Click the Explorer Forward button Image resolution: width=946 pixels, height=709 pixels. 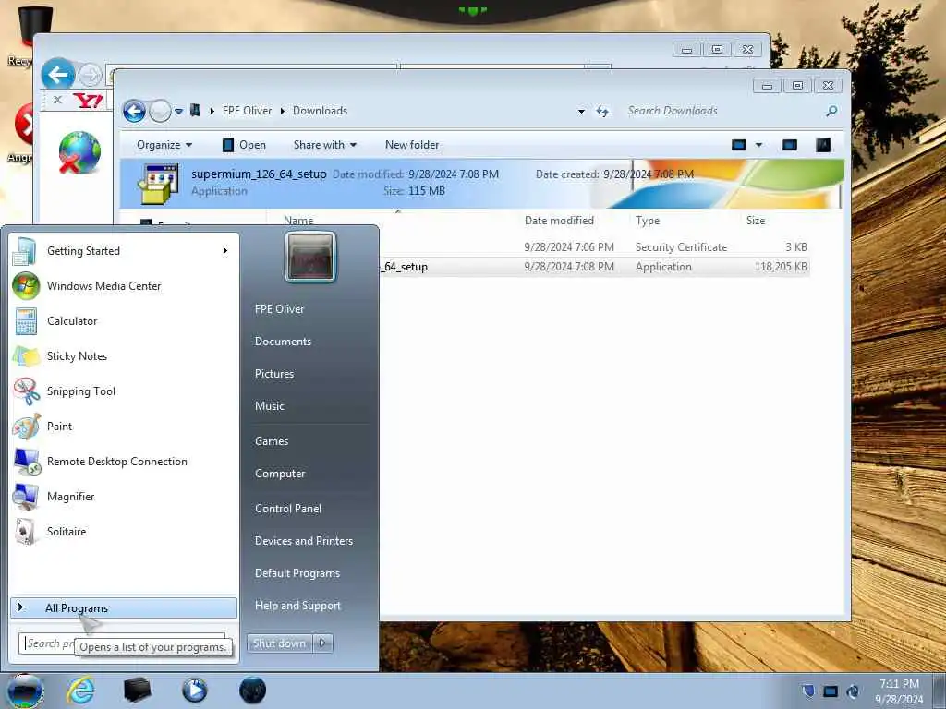[160, 111]
